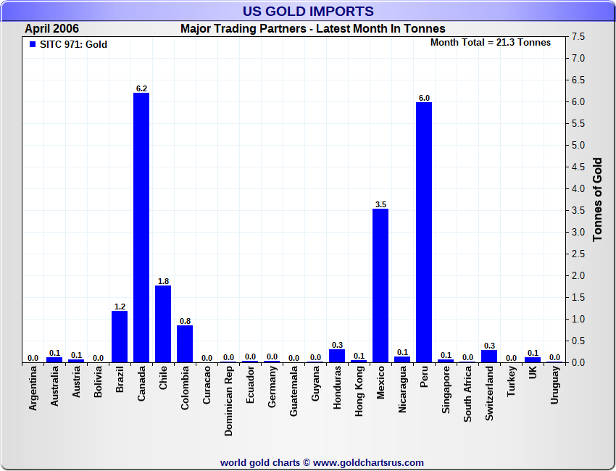The image size is (616, 471).
Task: Click the 'Australia' axis label
Action: coord(54,386)
